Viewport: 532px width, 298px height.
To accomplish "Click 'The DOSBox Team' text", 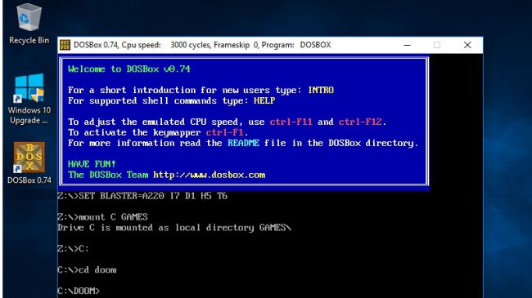I will [x=108, y=175].
